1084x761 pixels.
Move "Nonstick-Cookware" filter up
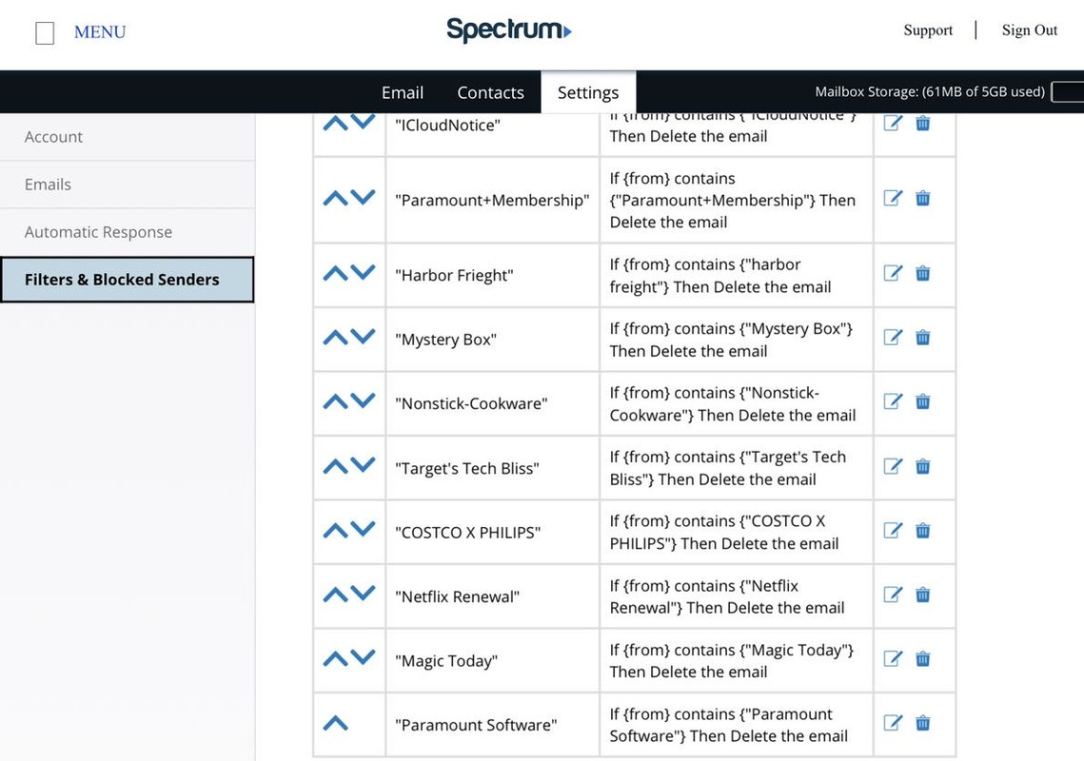335,401
